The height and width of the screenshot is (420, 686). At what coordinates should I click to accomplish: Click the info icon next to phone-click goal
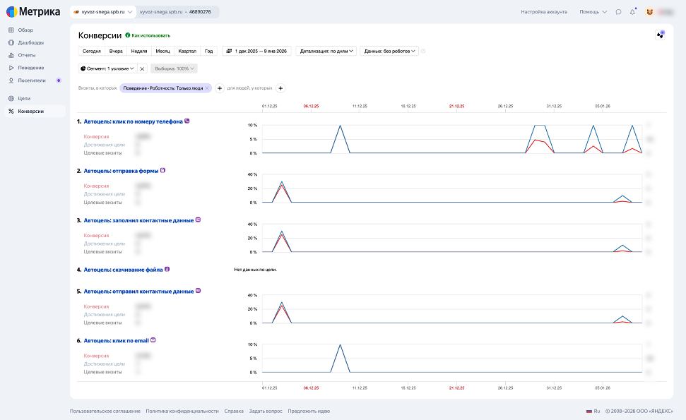tap(187, 121)
